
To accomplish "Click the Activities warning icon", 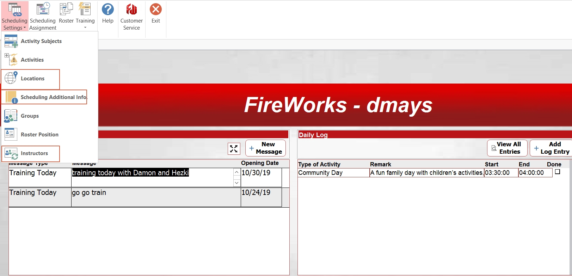I will pos(13,60).
